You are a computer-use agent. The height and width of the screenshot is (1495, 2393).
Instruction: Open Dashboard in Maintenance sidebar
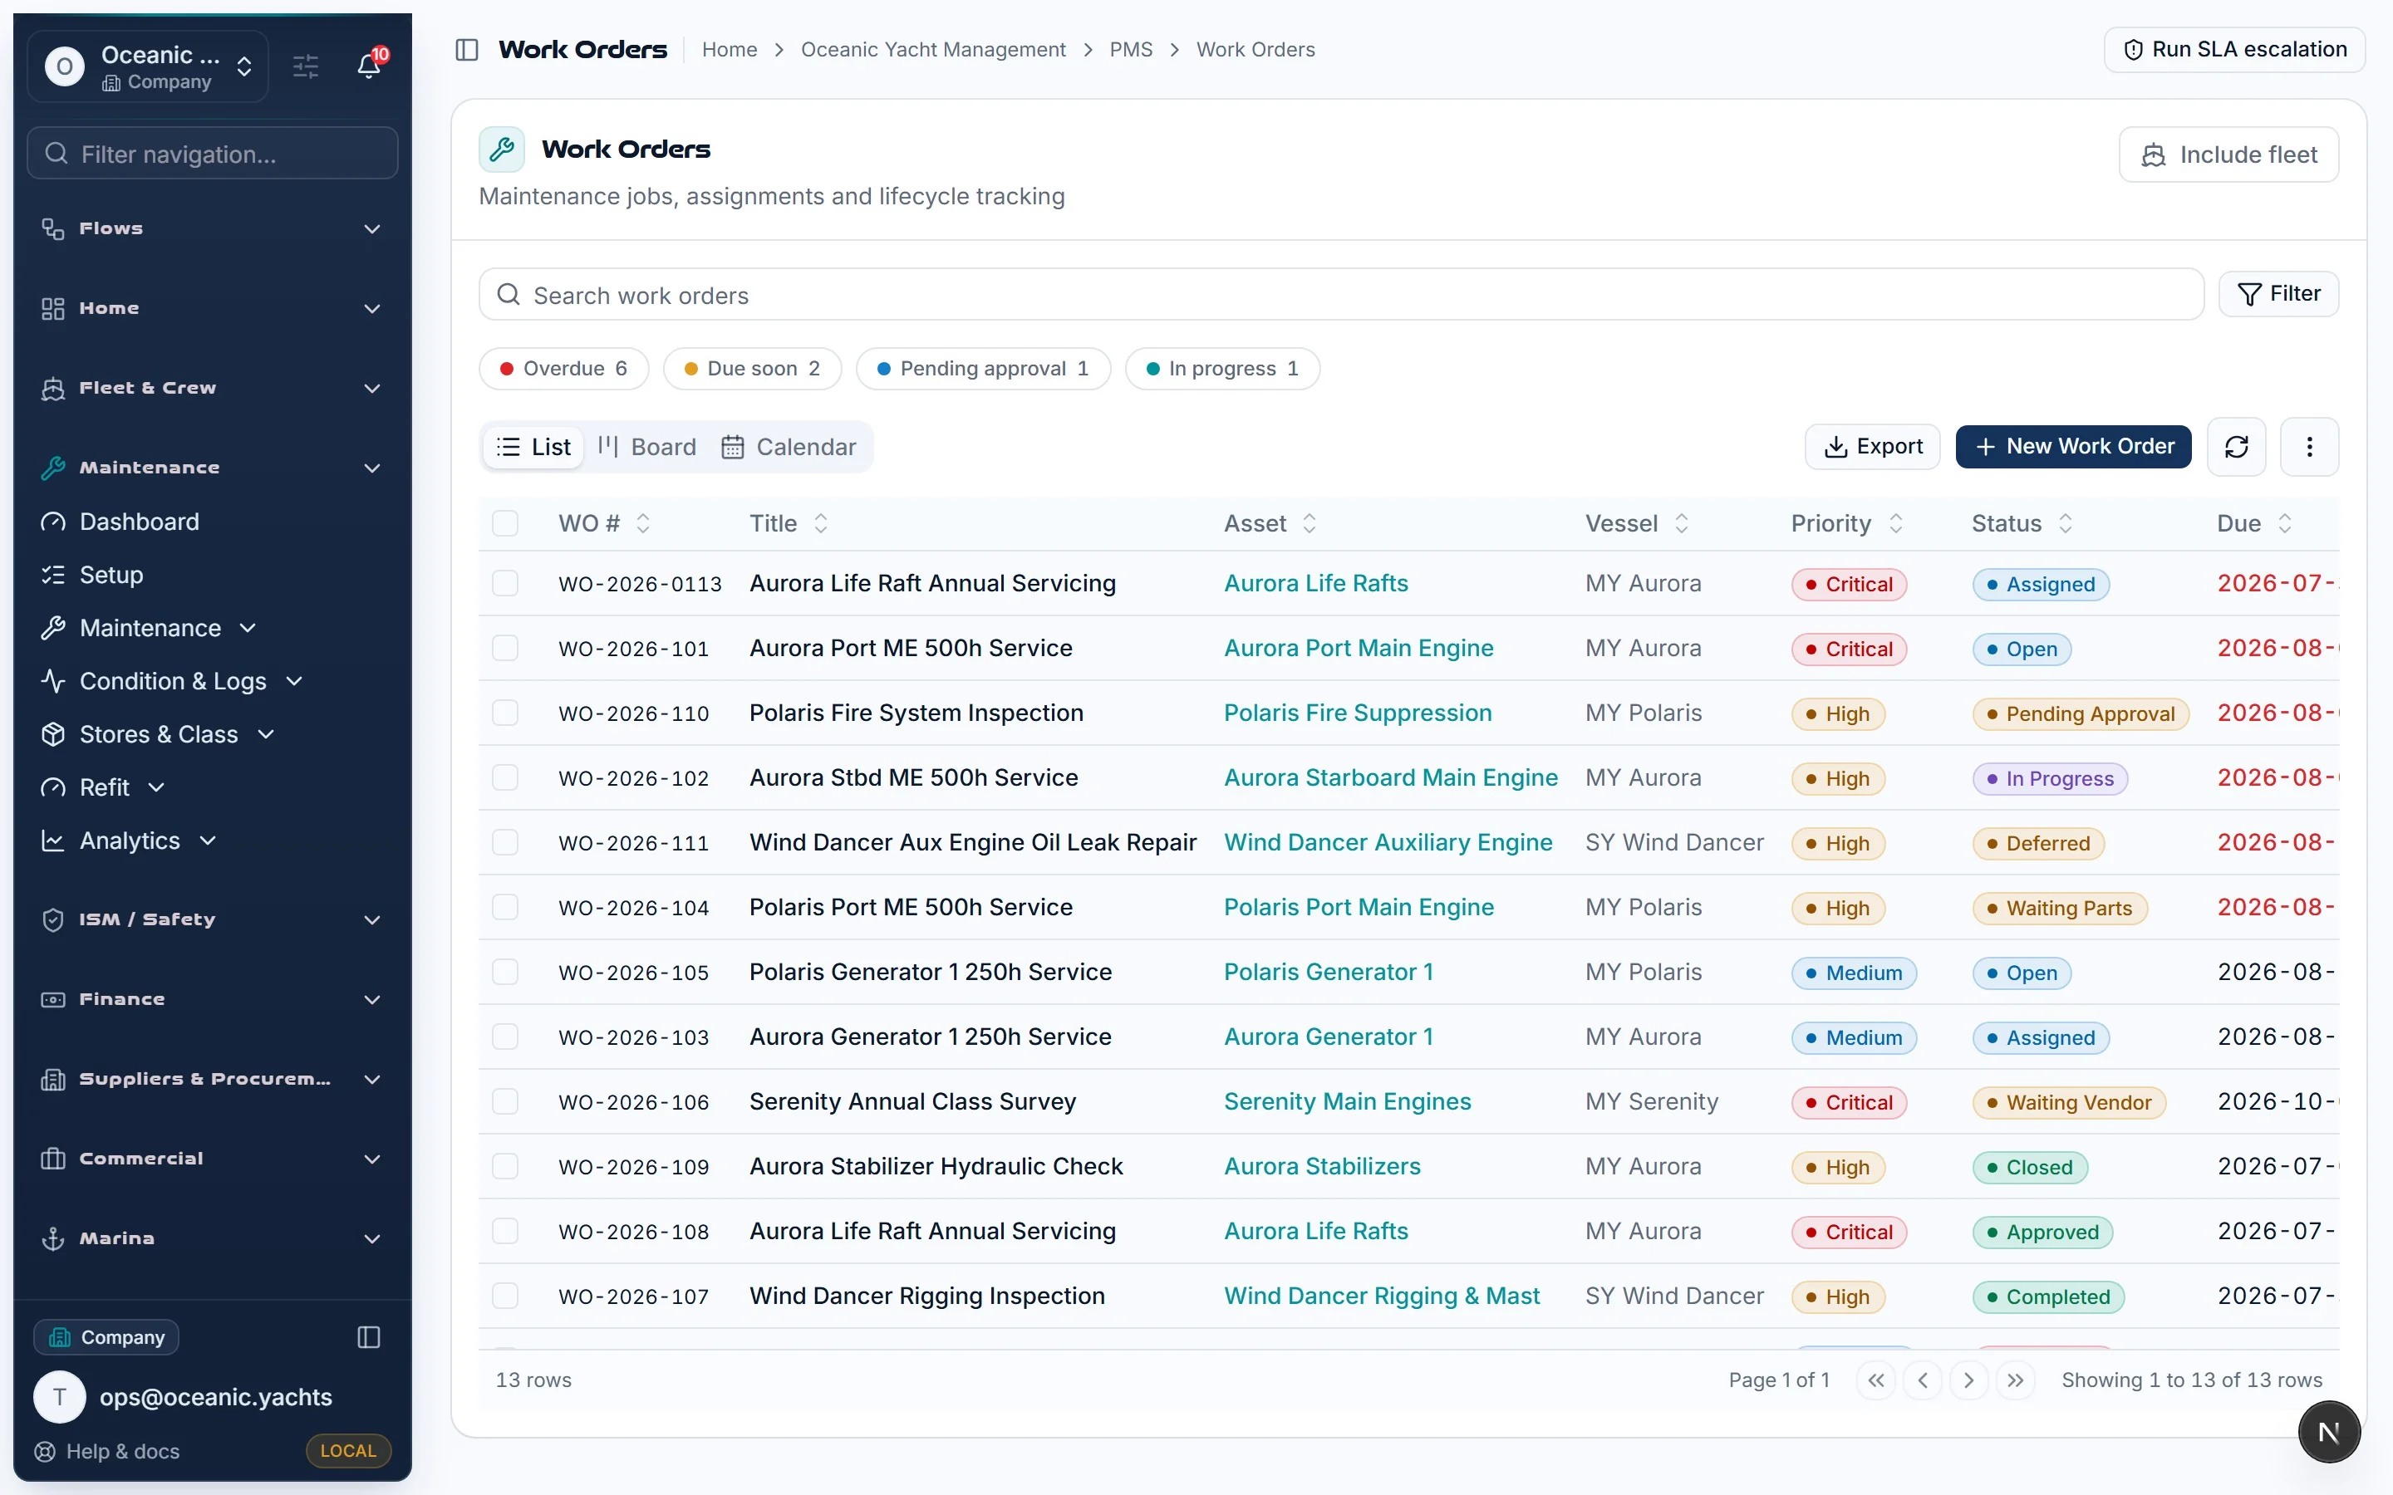click(x=140, y=521)
